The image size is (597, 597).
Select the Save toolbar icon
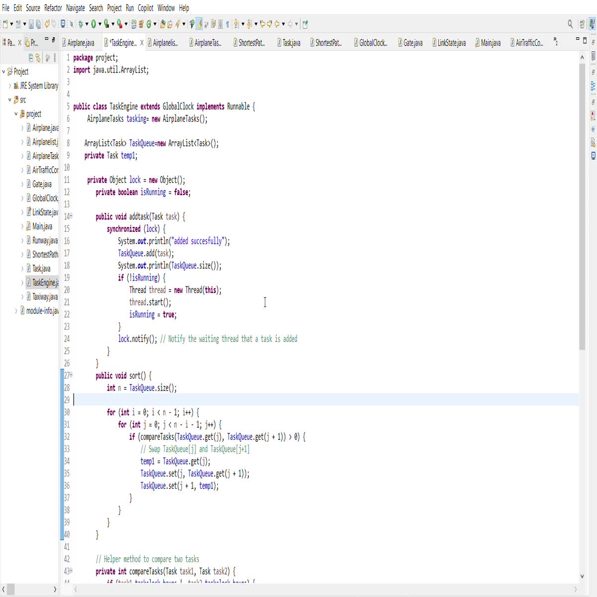[31, 24]
